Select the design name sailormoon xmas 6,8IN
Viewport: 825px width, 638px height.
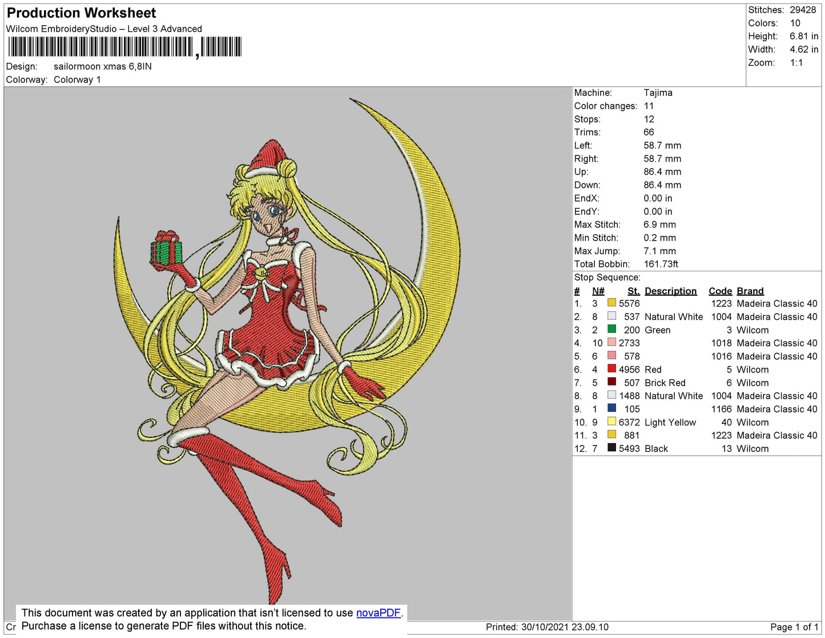(103, 66)
